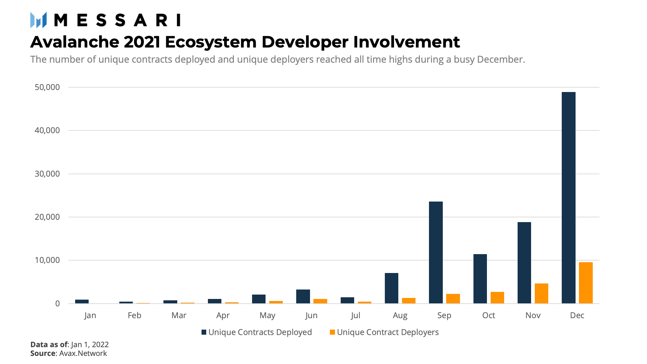Click the 'Jul' axis label

(x=356, y=315)
